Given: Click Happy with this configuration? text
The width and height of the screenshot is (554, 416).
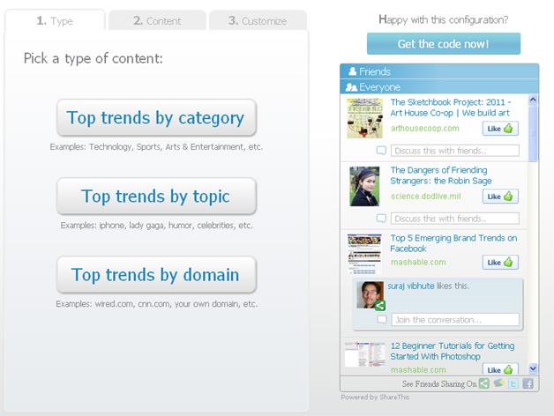Looking at the screenshot, I should 444,19.
